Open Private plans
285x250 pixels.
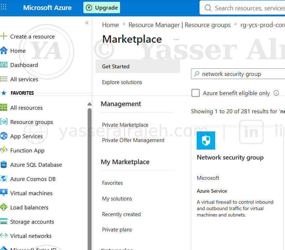[117, 230]
